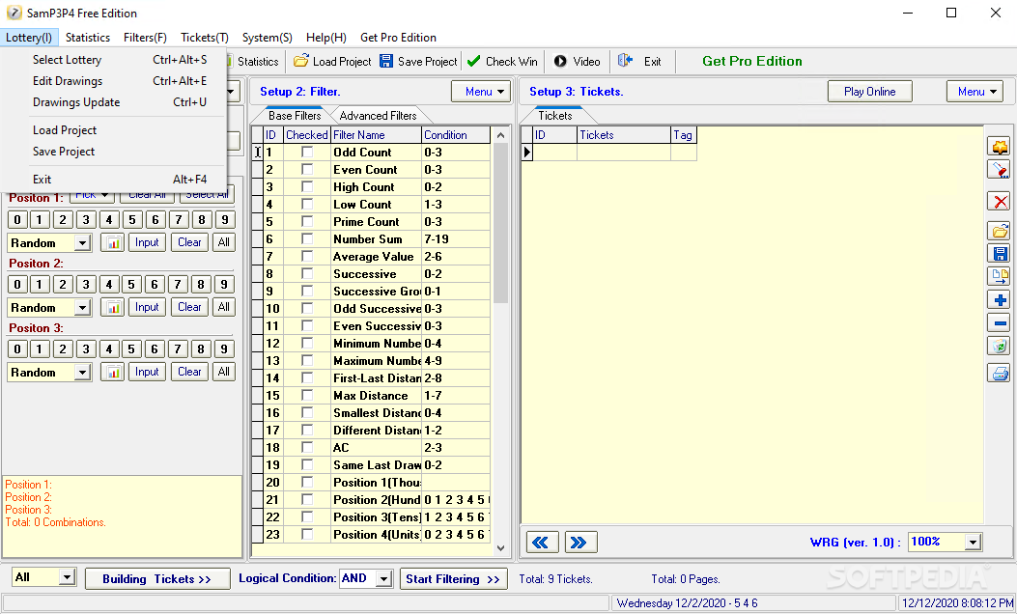
Task: Go to next tickets page with double-right arrow
Action: click(580, 542)
